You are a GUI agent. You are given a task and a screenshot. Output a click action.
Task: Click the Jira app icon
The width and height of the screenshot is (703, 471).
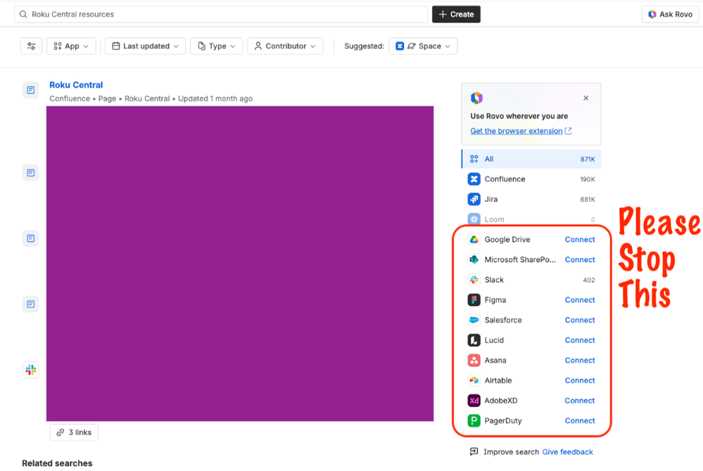[474, 199]
